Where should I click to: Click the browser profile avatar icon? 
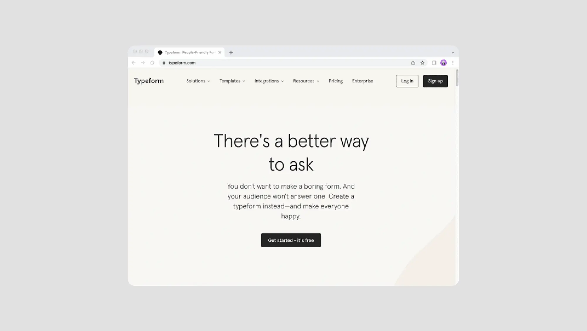(443, 63)
